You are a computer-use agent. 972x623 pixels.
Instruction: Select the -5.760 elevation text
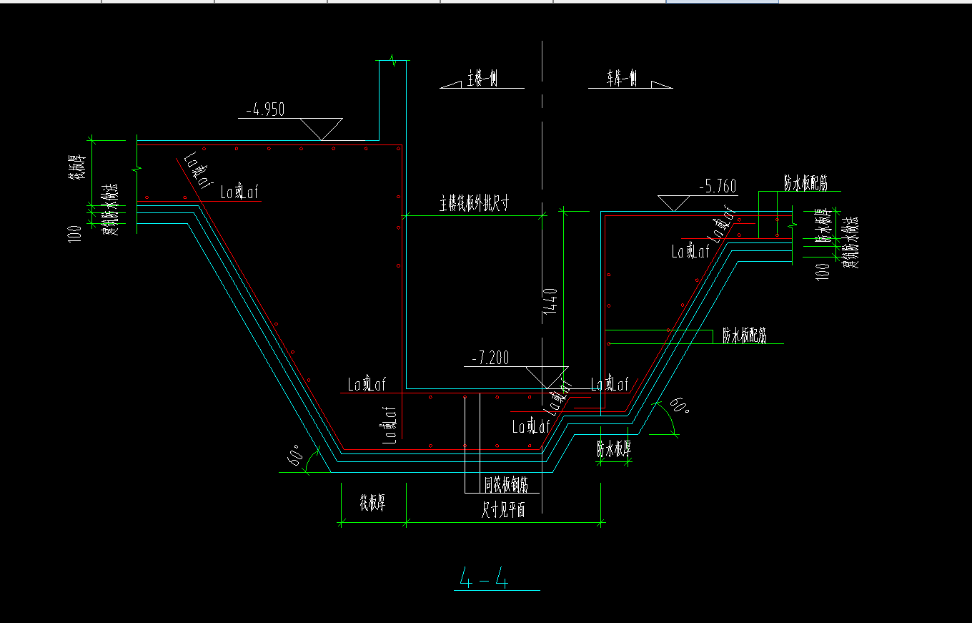pos(716,187)
